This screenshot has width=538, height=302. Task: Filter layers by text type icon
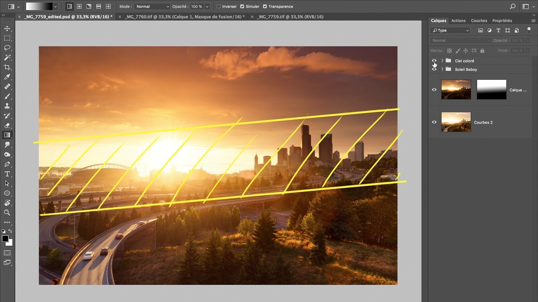[x=498, y=31]
